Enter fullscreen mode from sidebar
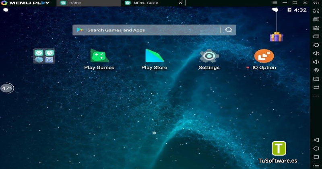 [316, 11]
